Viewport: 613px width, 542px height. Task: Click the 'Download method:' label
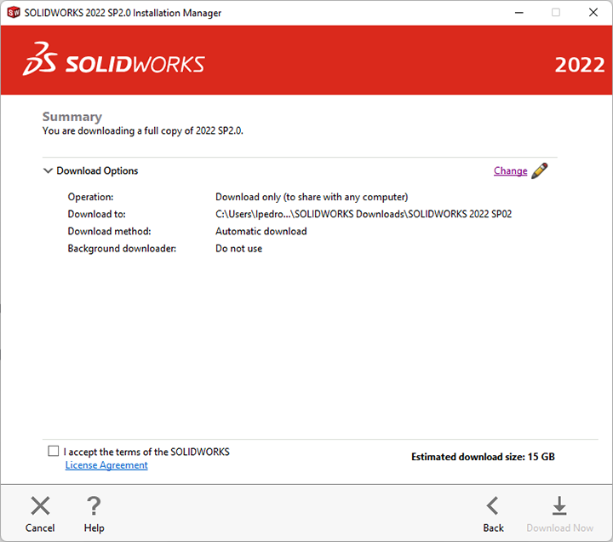tap(110, 231)
